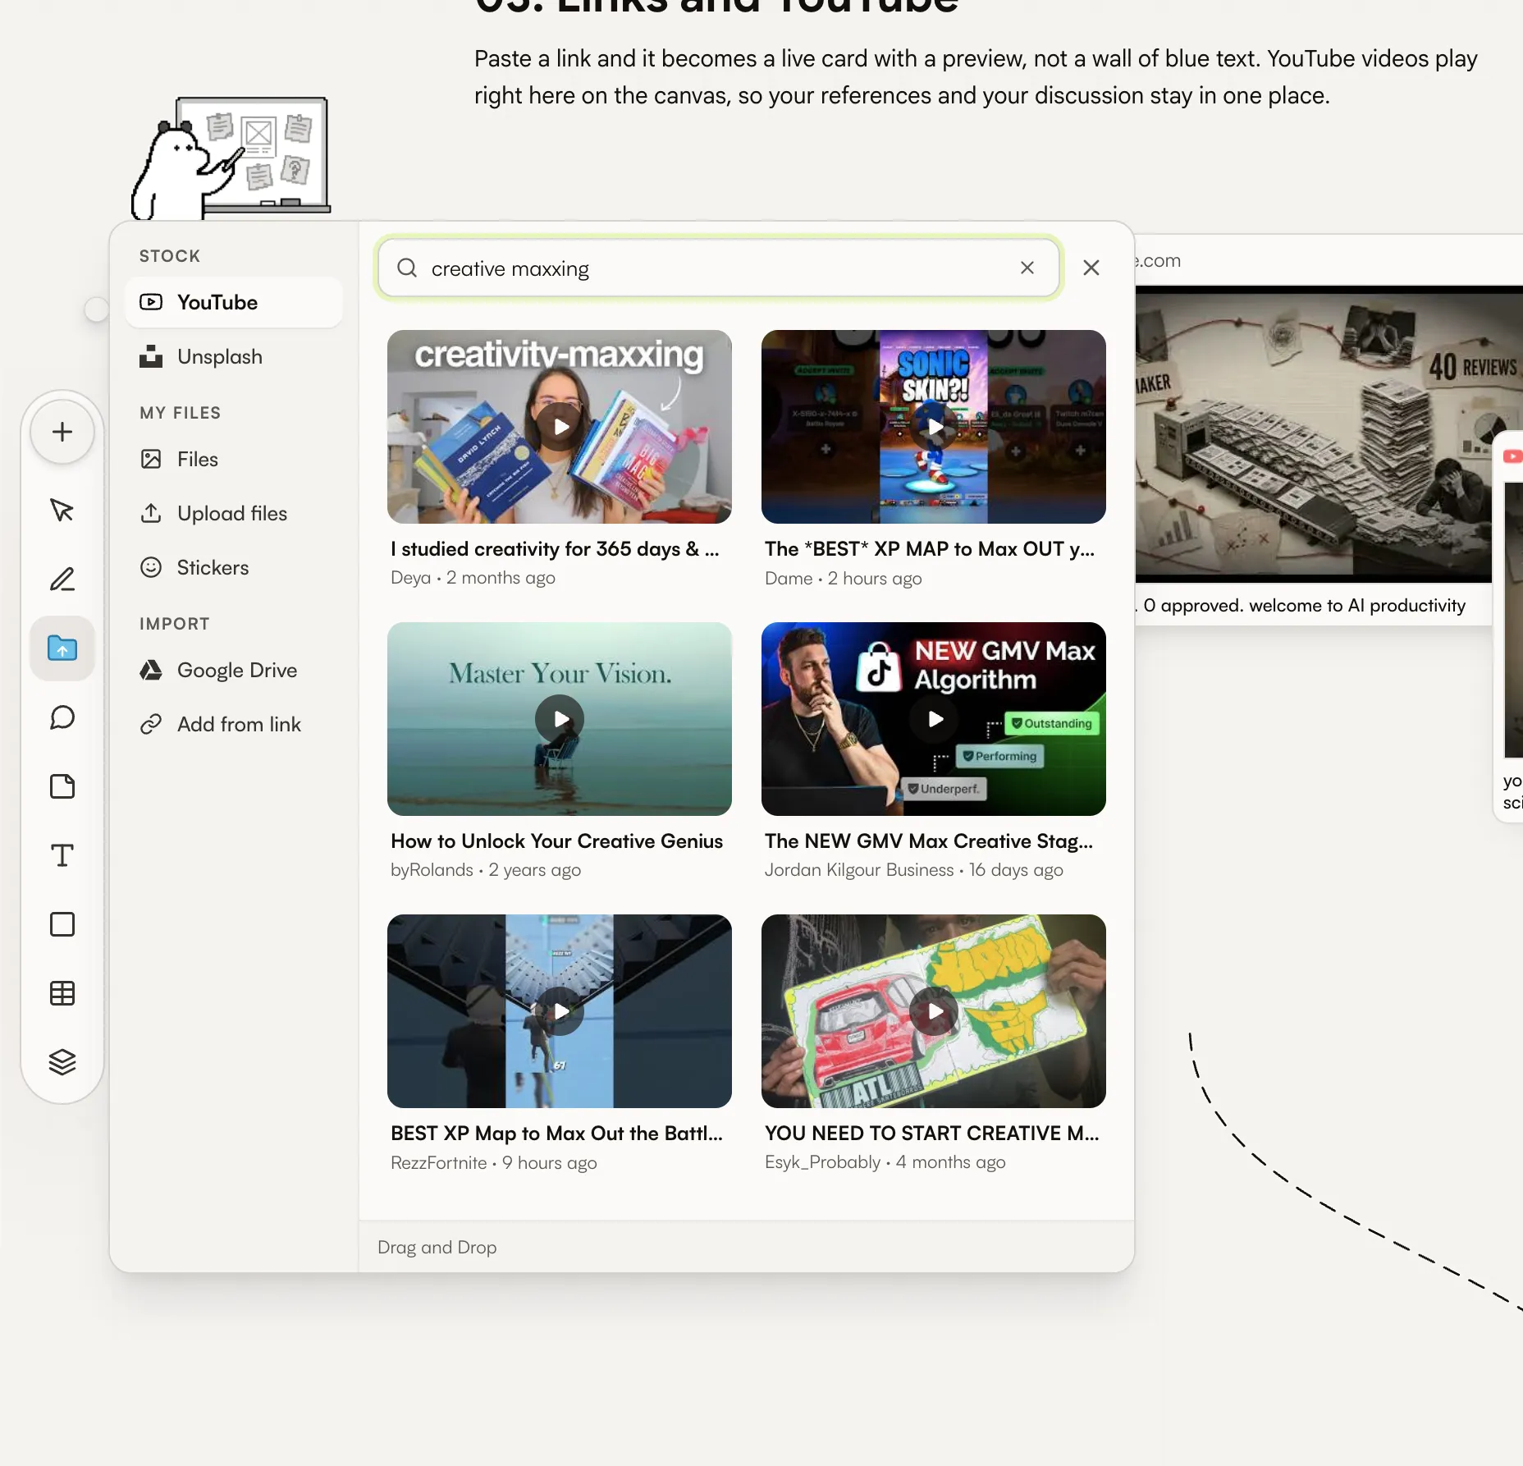Viewport: 1523px width, 1466px height.
Task: Open the upload folder media tool
Action: pos(62,648)
